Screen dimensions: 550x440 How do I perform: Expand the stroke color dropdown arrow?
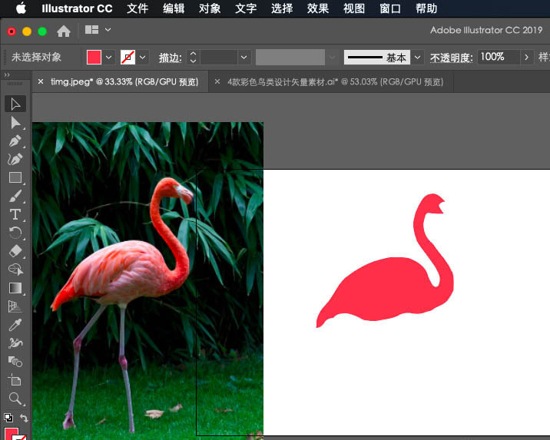point(143,58)
